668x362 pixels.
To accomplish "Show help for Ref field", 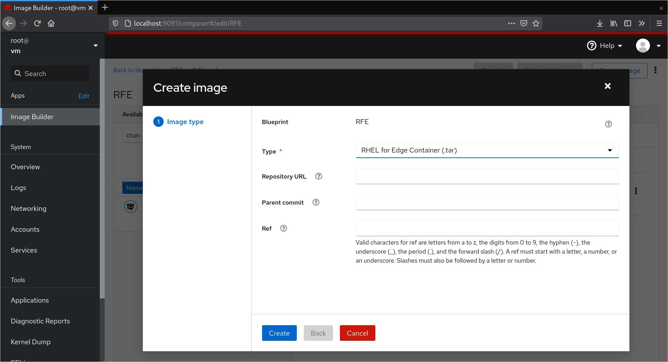I will pyautogui.click(x=284, y=228).
